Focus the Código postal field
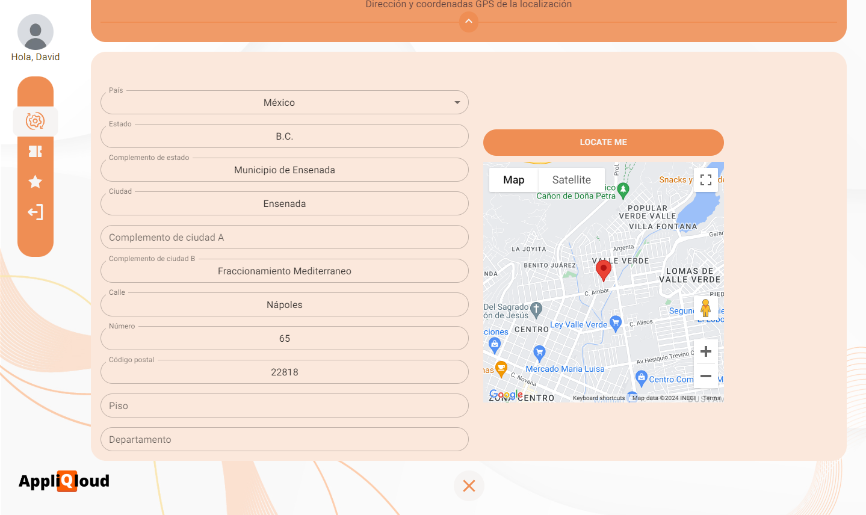 tap(285, 372)
